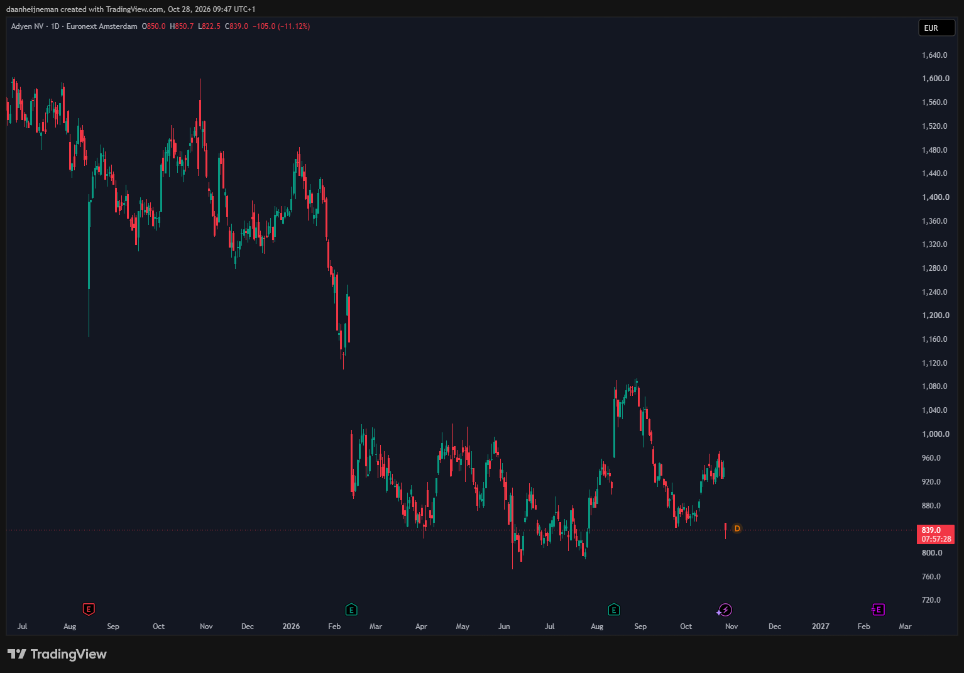Click the May label on the time axis
The image size is (964, 673).
[x=463, y=626]
